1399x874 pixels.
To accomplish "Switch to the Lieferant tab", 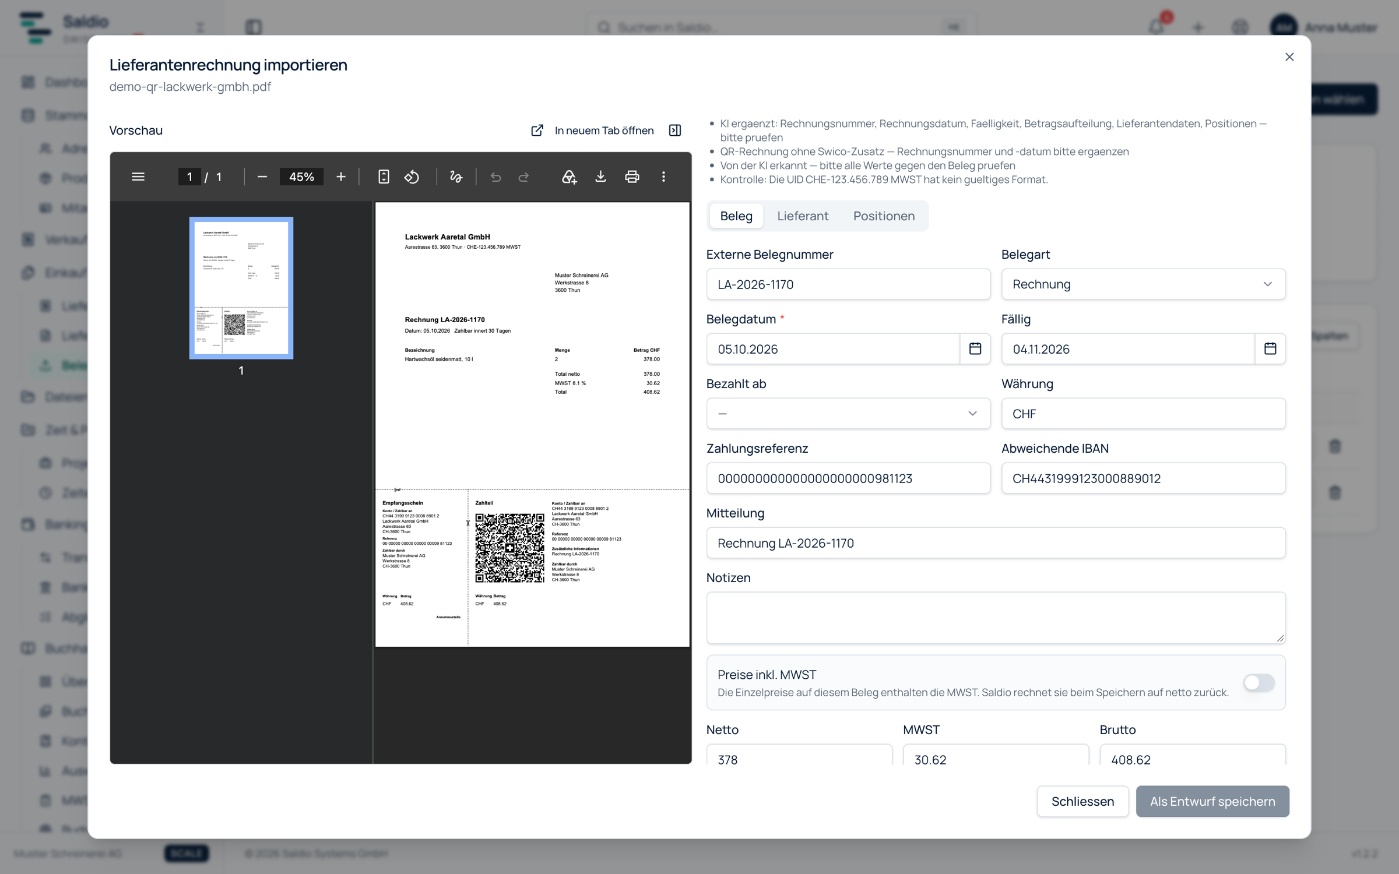I will point(803,216).
